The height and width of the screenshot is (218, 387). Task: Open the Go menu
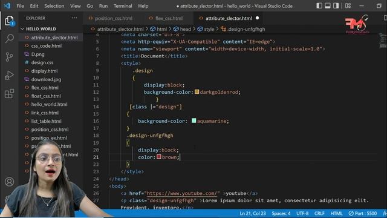tap(90, 6)
